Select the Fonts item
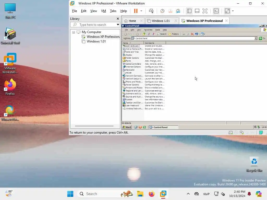This screenshot has height=200, width=267. click(127, 61)
